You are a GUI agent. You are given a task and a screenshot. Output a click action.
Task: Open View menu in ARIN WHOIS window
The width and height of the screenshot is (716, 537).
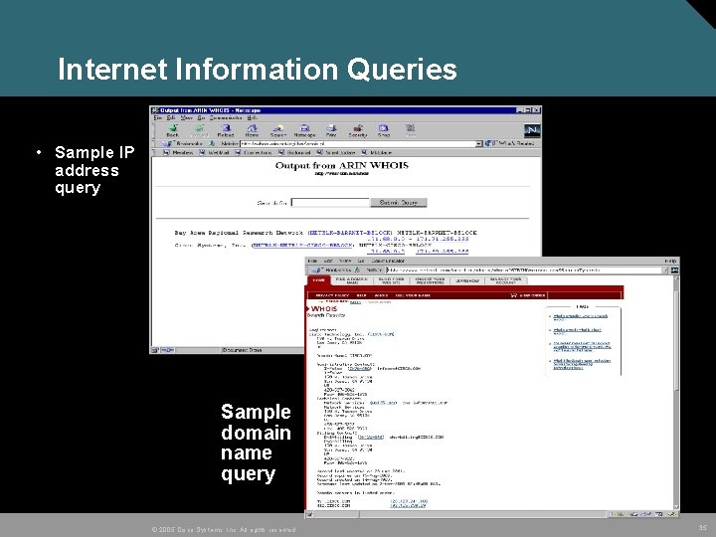[x=186, y=117]
